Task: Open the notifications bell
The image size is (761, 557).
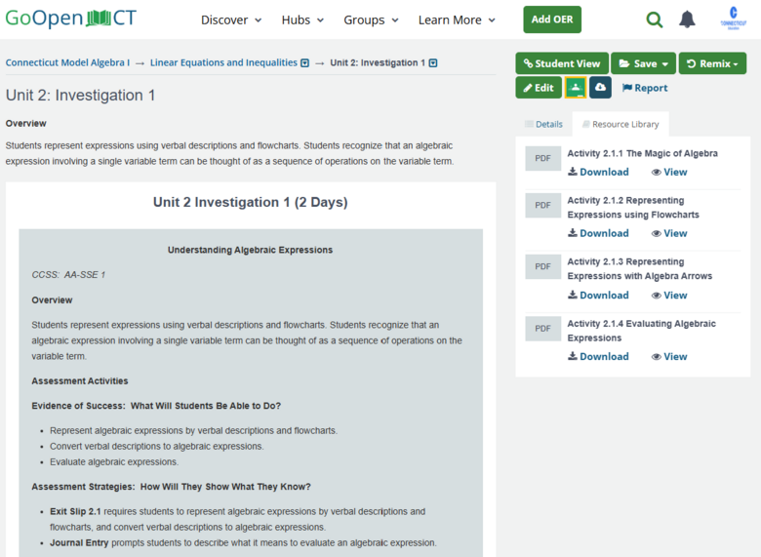Action: point(687,20)
